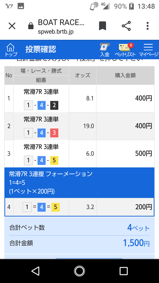Screen dimensions: 159x283
Task: Open the ベットリスト bet list icon
Action: [125, 50]
